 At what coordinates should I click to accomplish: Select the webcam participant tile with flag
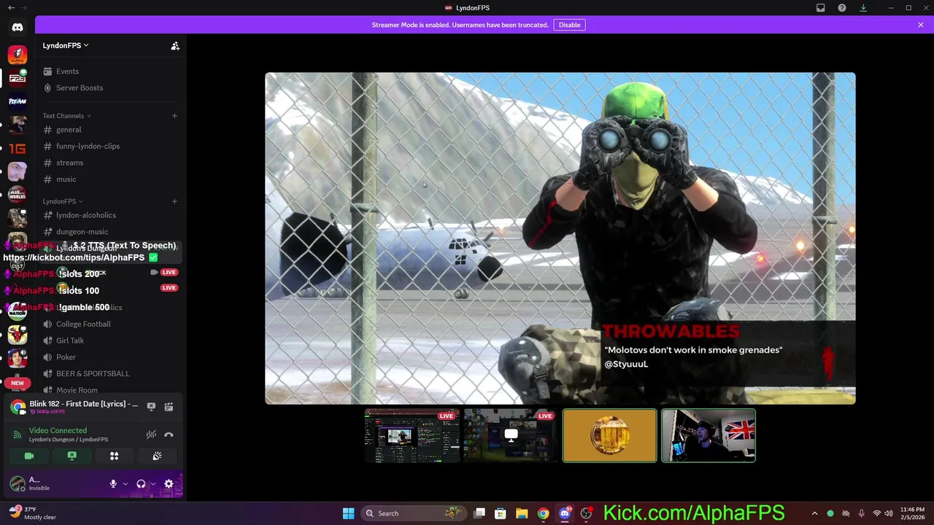[x=709, y=436]
